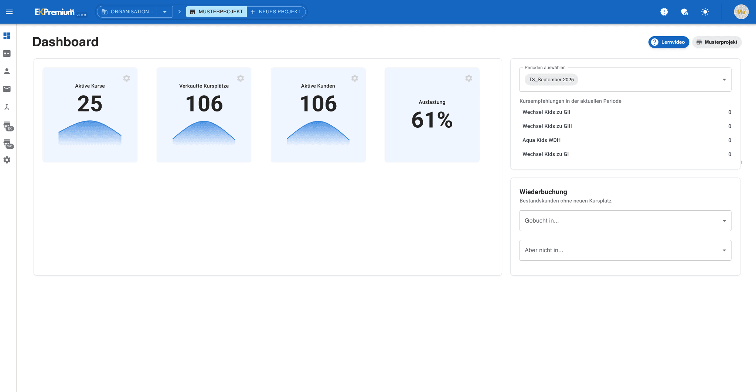Image resolution: width=756 pixels, height=392 pixels.
Task: Click the alert badge icon in header
Action: [x=664, y=12]
